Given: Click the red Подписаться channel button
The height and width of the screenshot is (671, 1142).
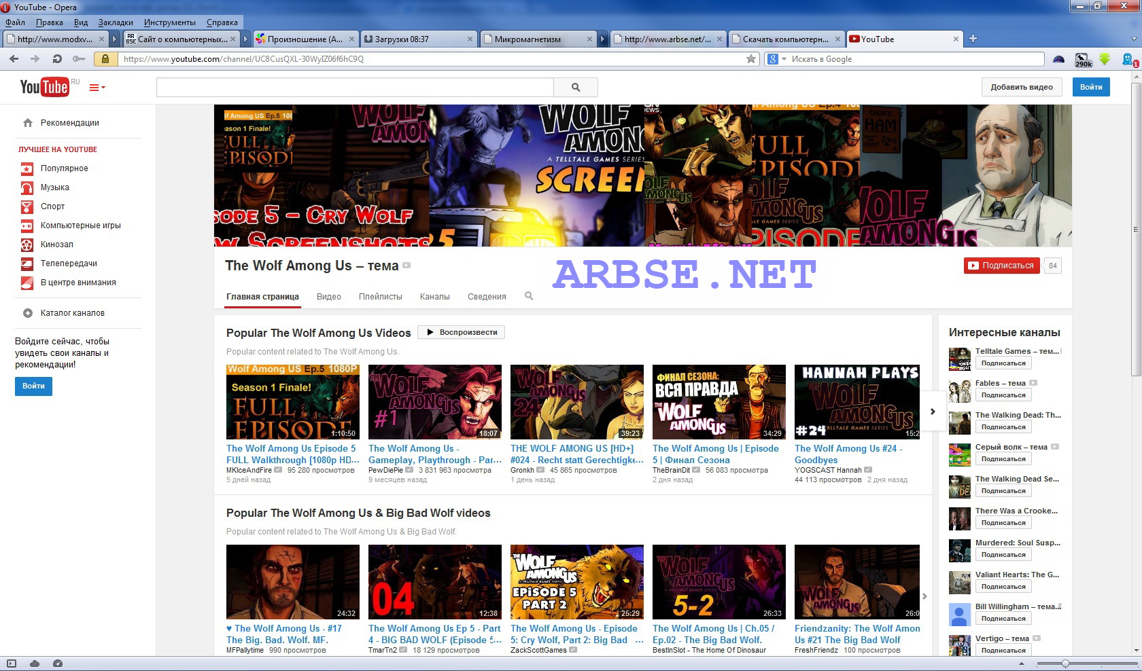Looking at the screenshot, I should click(x=1003, y=266).
